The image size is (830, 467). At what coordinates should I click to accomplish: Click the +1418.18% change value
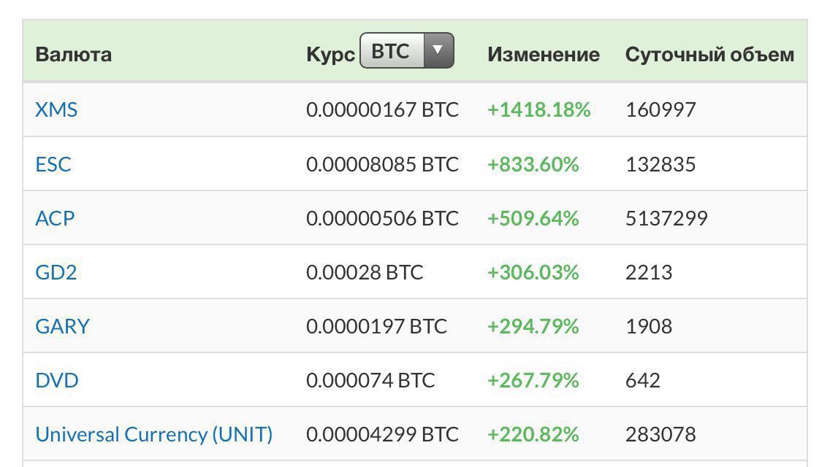coord(539,109)
